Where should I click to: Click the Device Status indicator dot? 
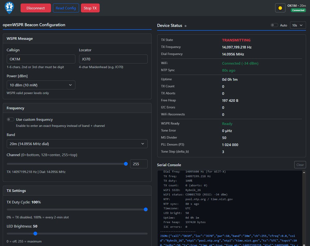(x=185, y=26)
